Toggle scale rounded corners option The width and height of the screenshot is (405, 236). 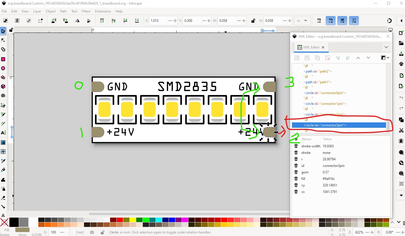331,21
